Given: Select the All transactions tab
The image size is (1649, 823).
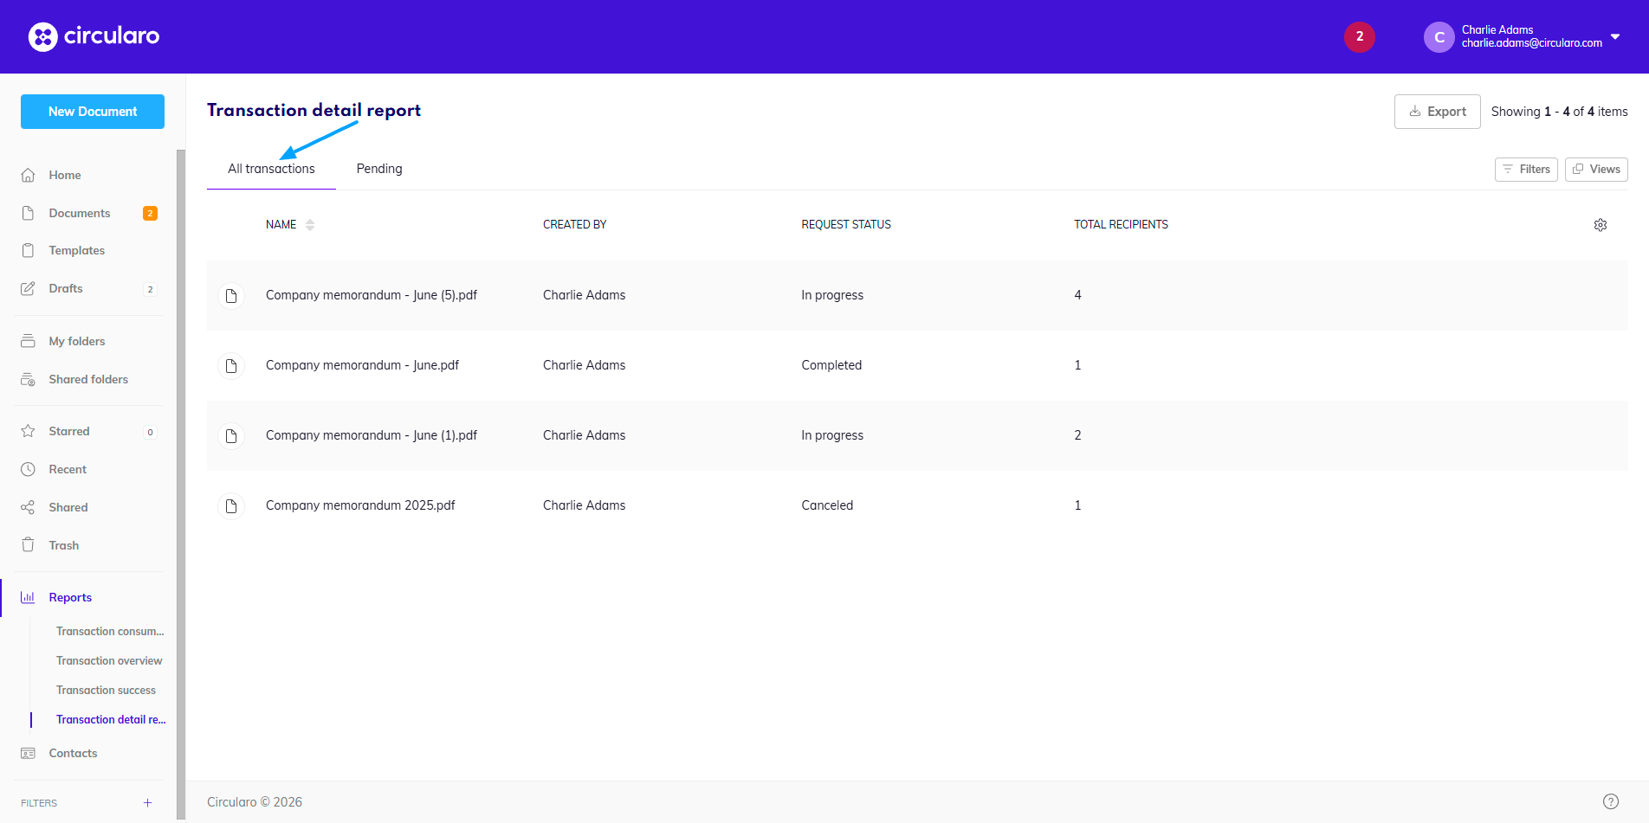Looking at the screenshot, I should click(x=271, y=169).
